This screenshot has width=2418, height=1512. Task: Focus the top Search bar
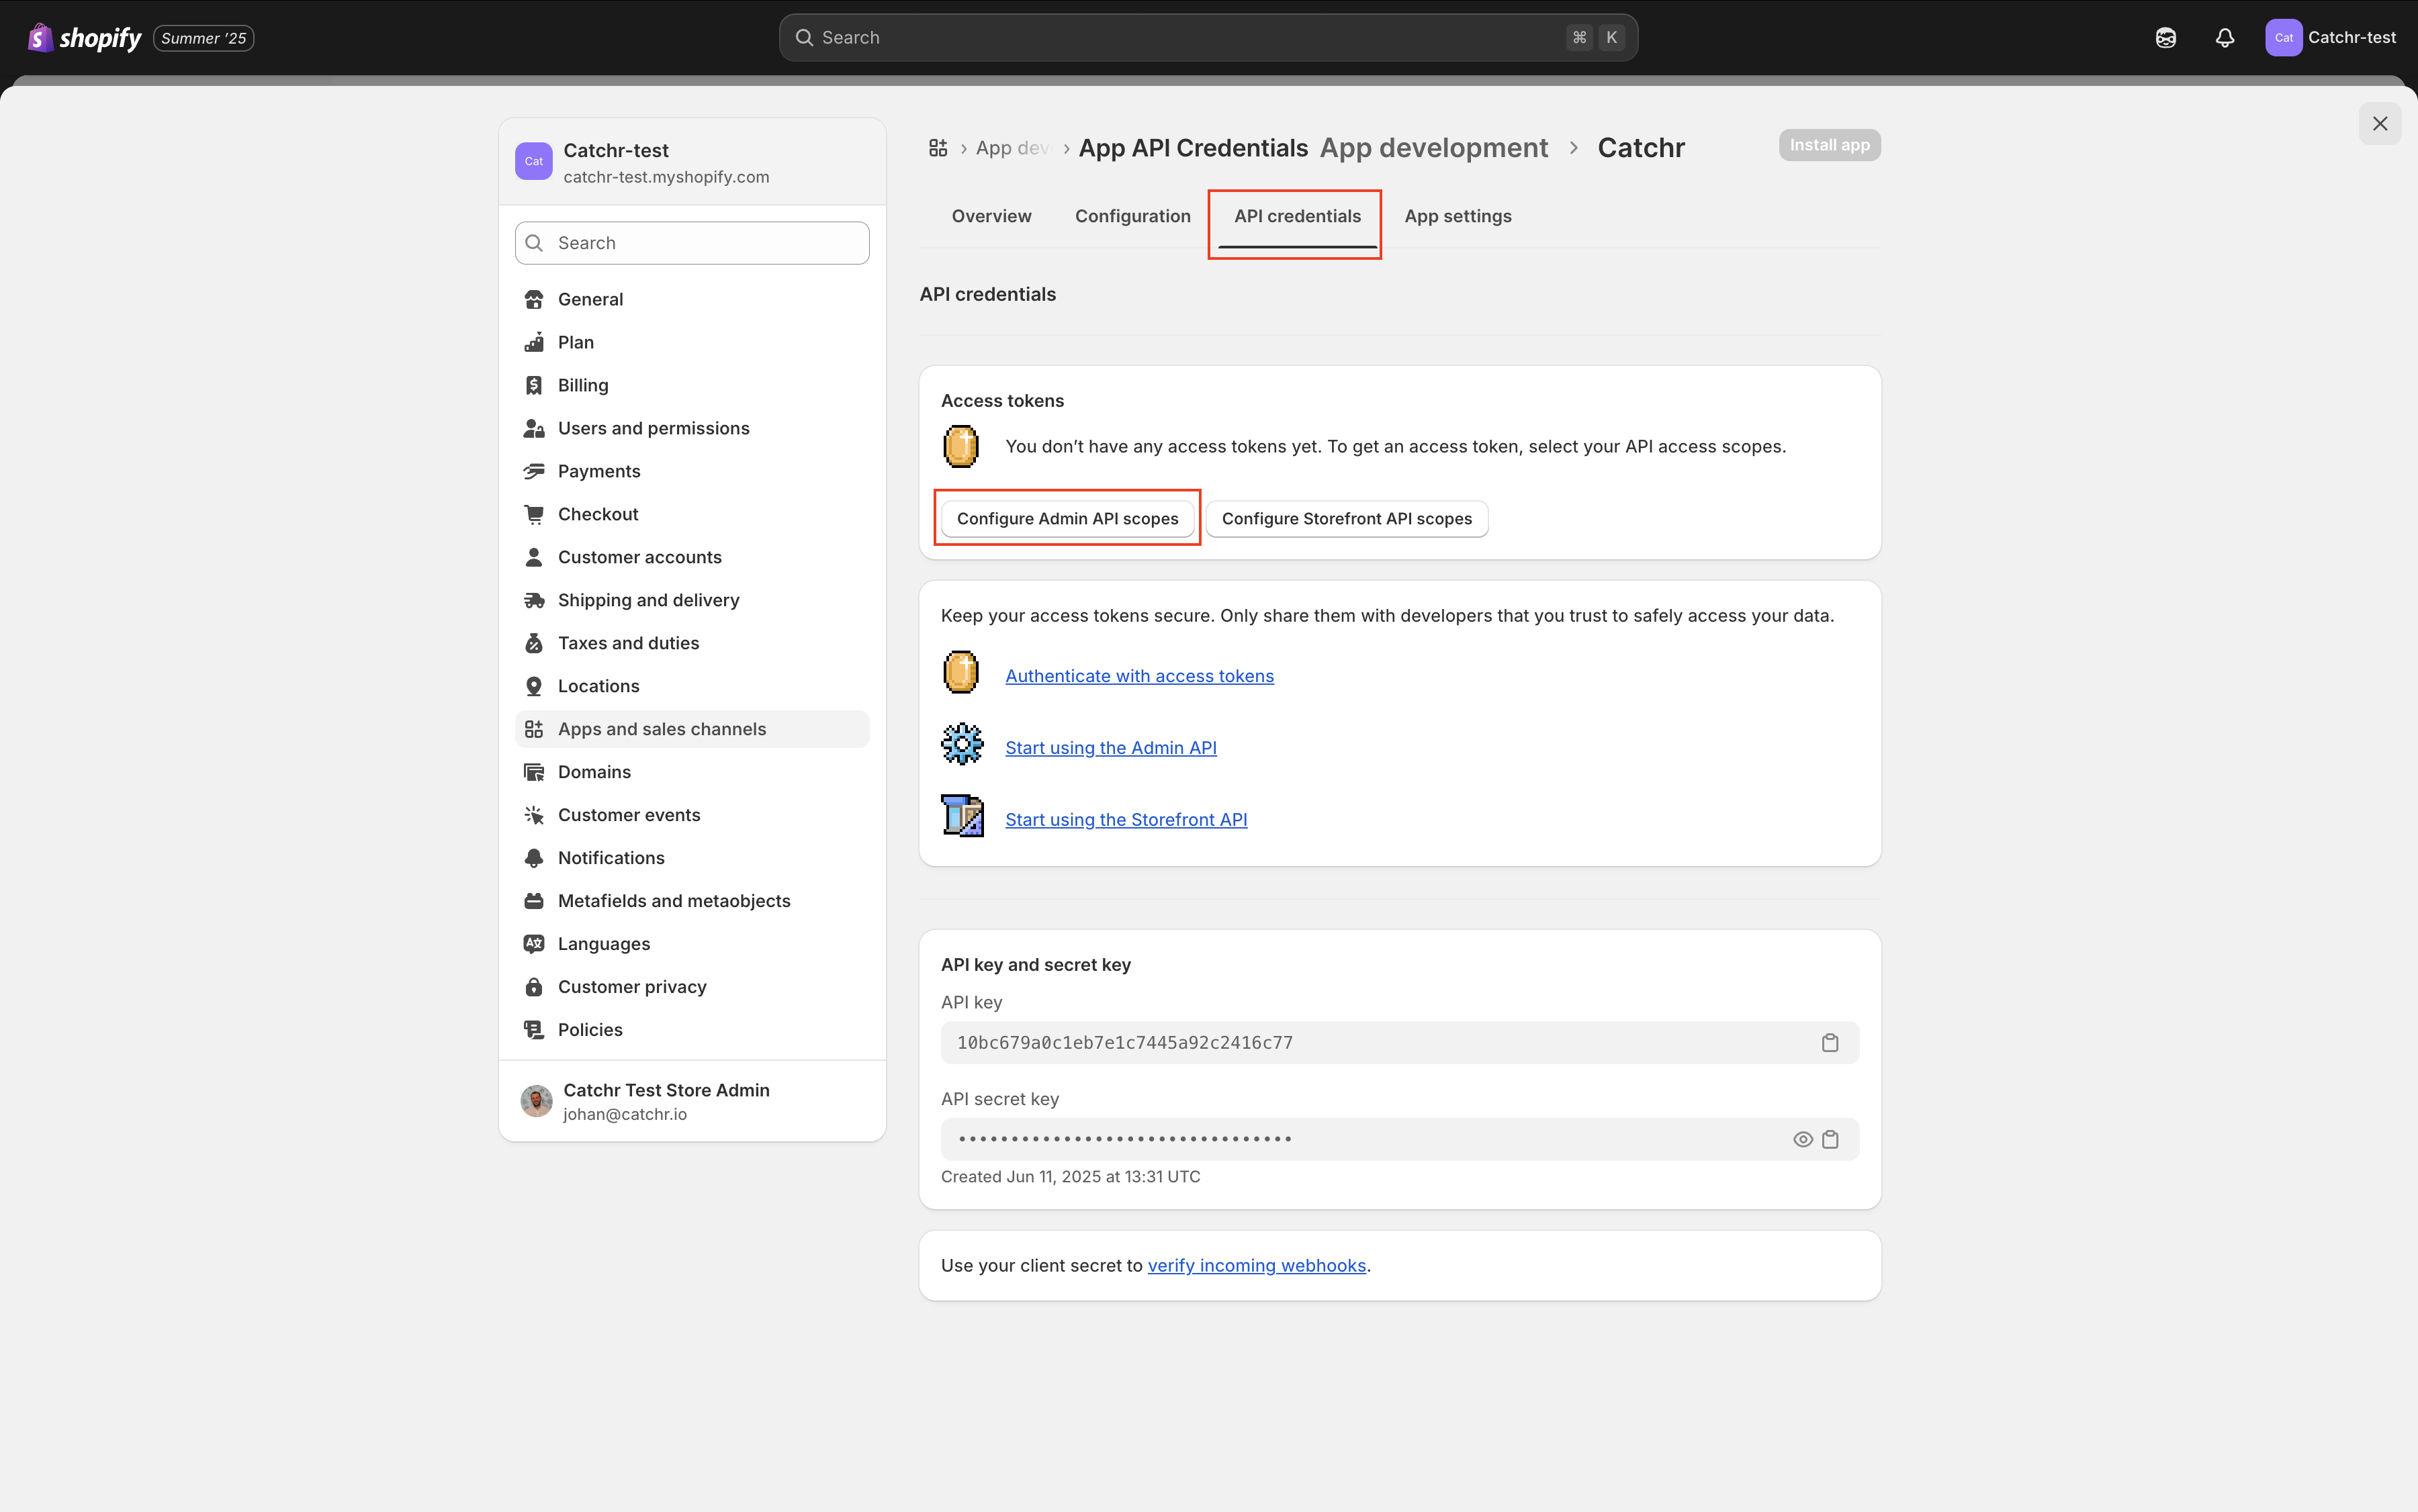1208,38
